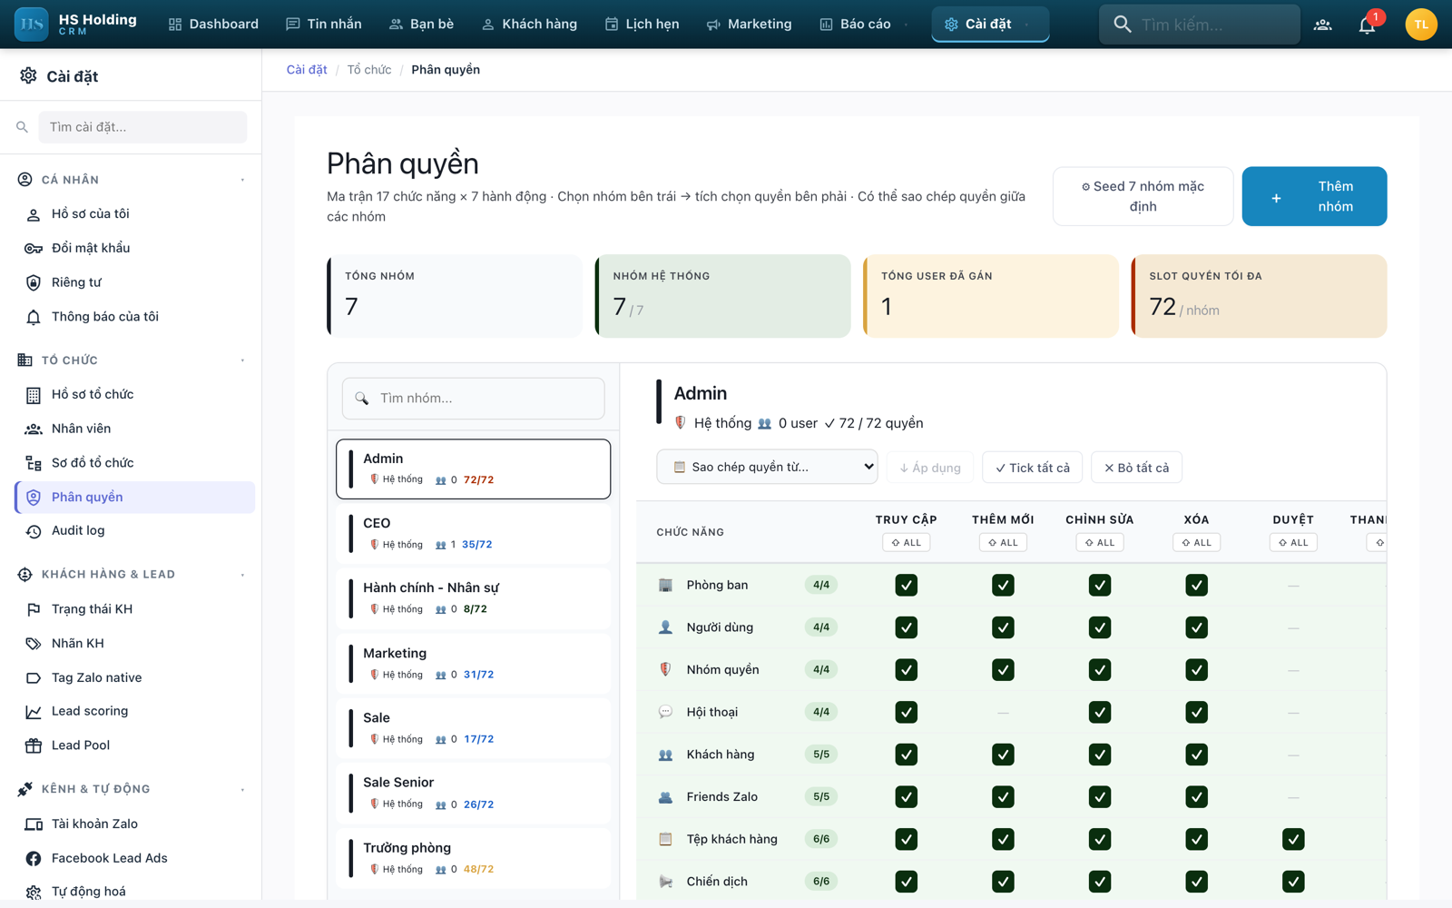Open Bạn bè in top navigation
Image resolution: width=1452 pixels, height=908 pixels.
[421, 25]
